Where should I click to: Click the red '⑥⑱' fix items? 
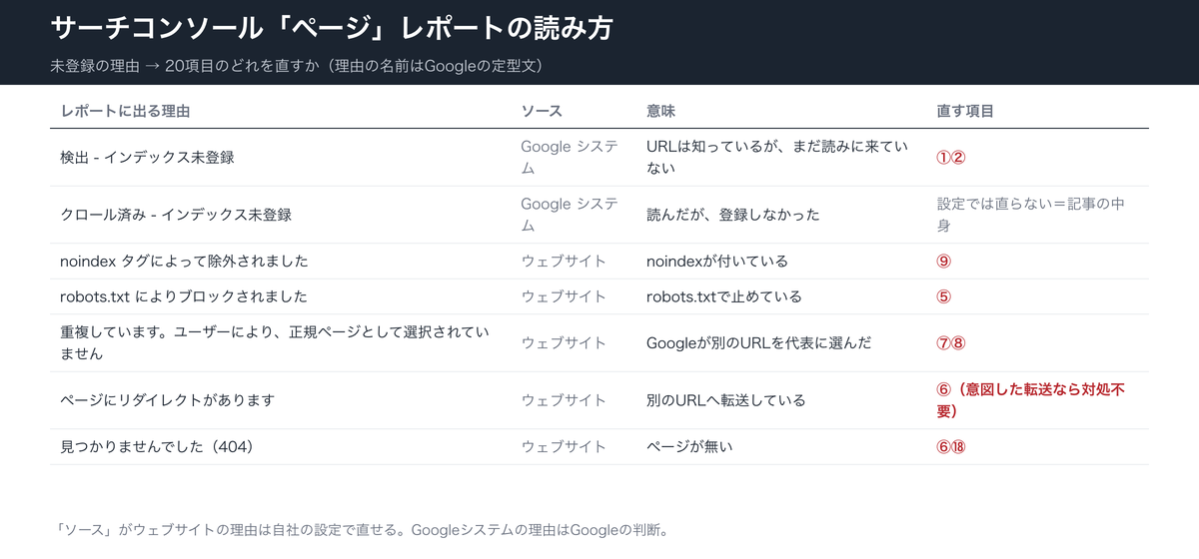(951, 446)
